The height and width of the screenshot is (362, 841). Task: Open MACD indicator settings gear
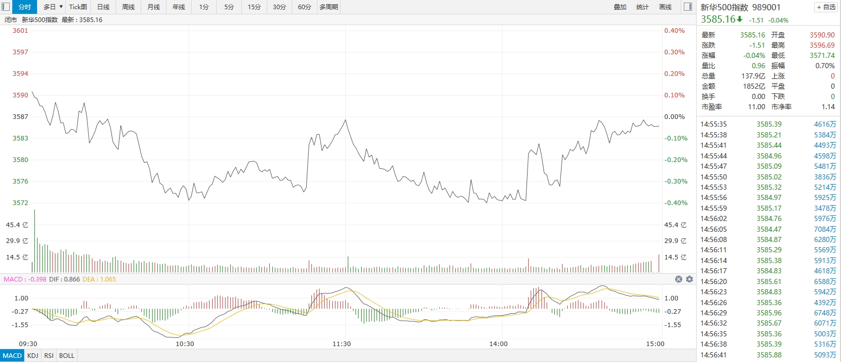689,279
